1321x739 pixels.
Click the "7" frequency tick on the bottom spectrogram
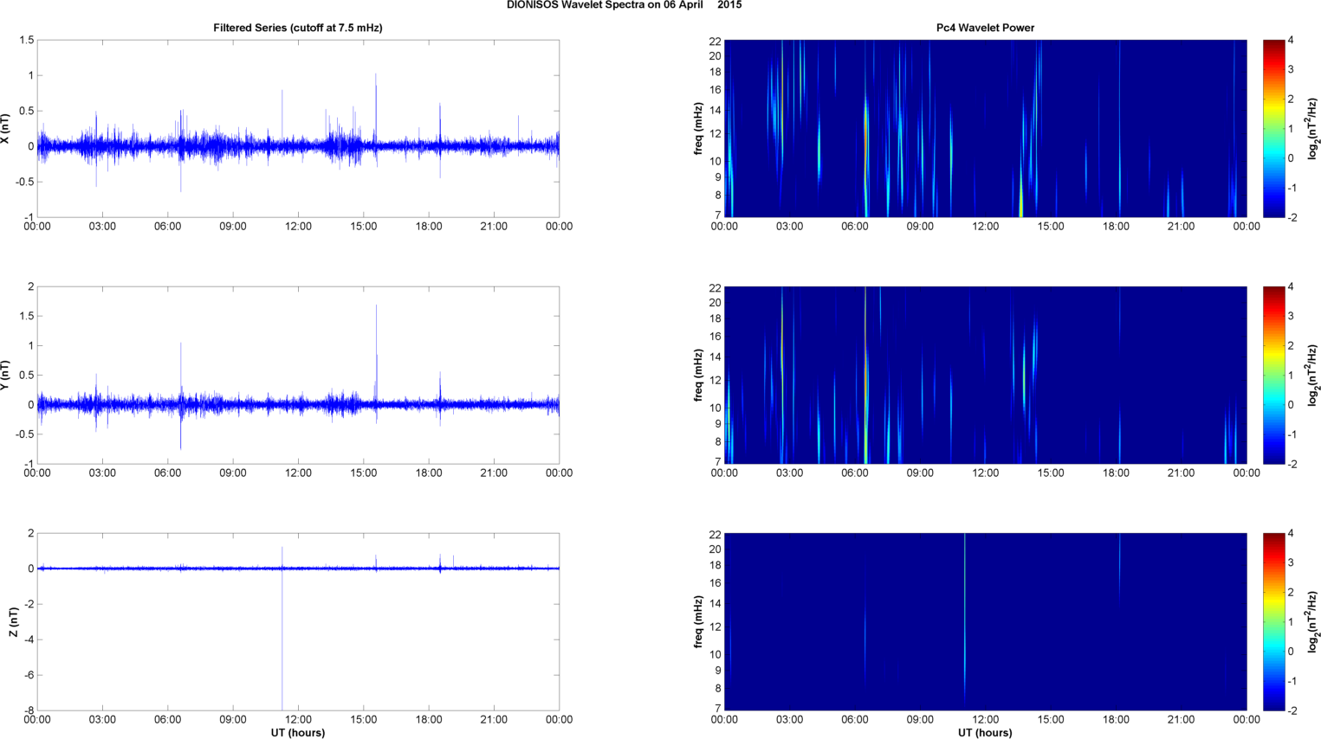click(718, 709)
